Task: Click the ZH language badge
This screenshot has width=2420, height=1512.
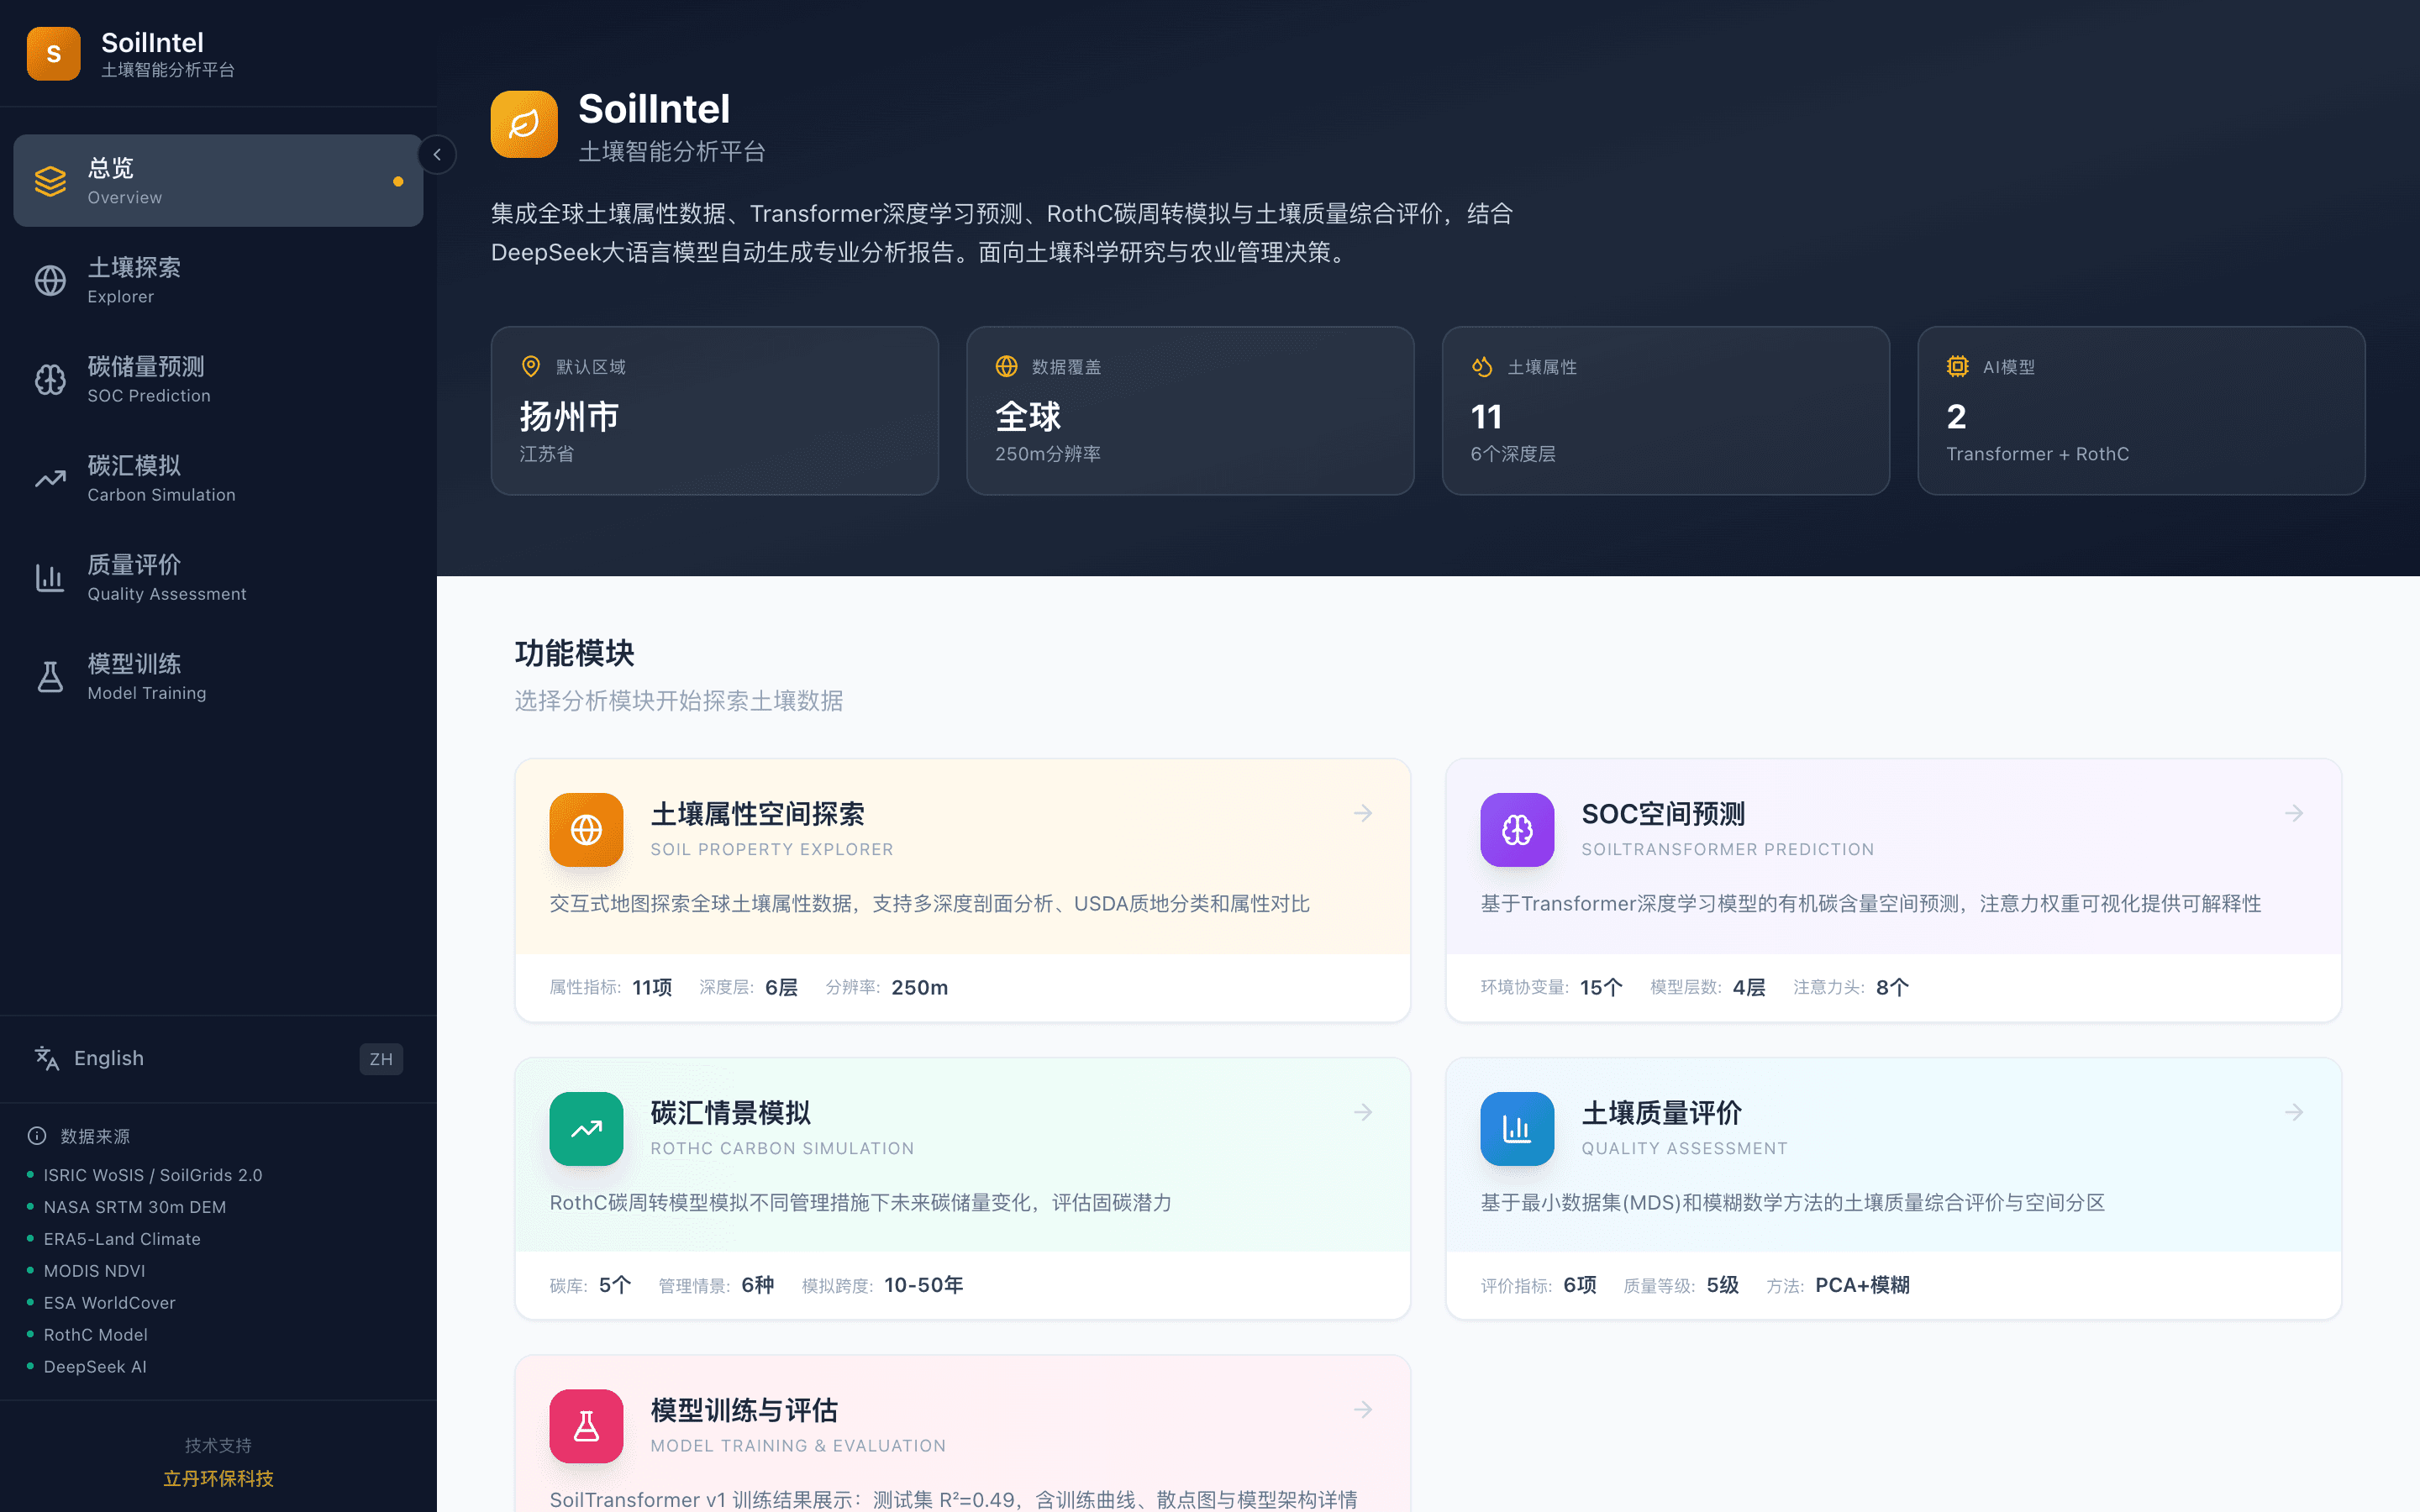Action: point(381,1059)
